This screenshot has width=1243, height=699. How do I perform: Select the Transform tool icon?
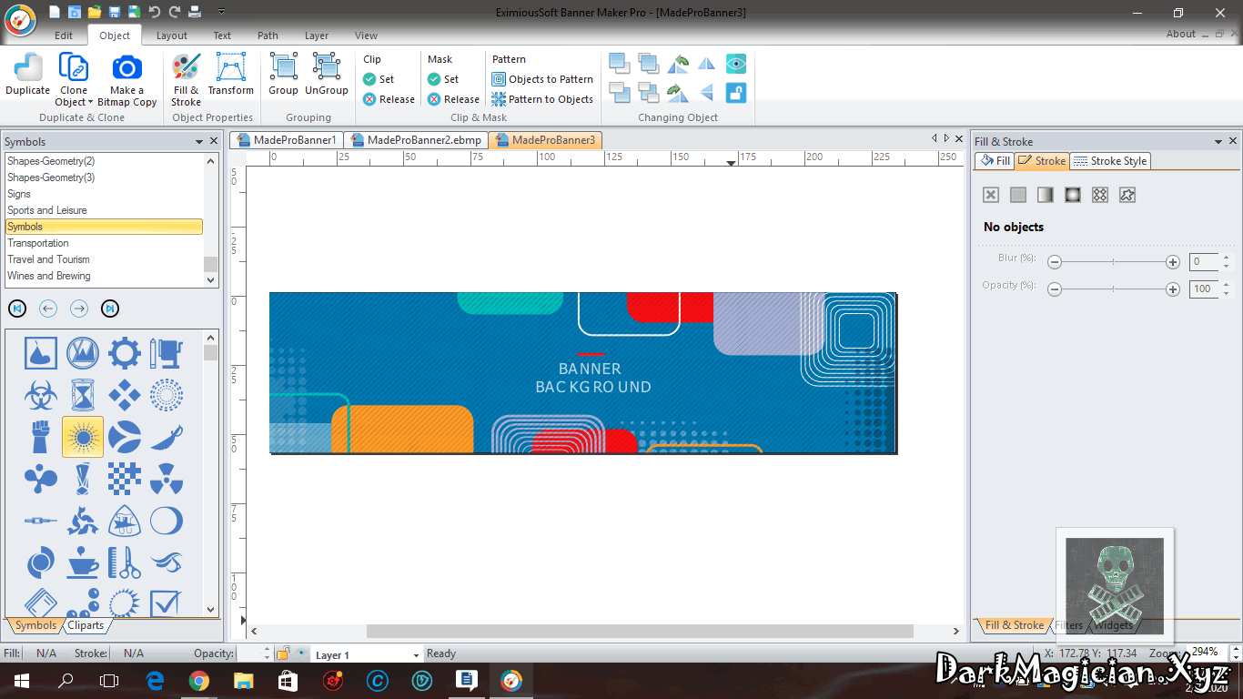pos(231,67)
